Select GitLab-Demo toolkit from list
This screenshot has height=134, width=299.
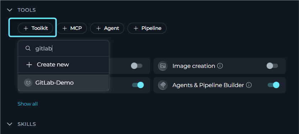pos(63,82)
